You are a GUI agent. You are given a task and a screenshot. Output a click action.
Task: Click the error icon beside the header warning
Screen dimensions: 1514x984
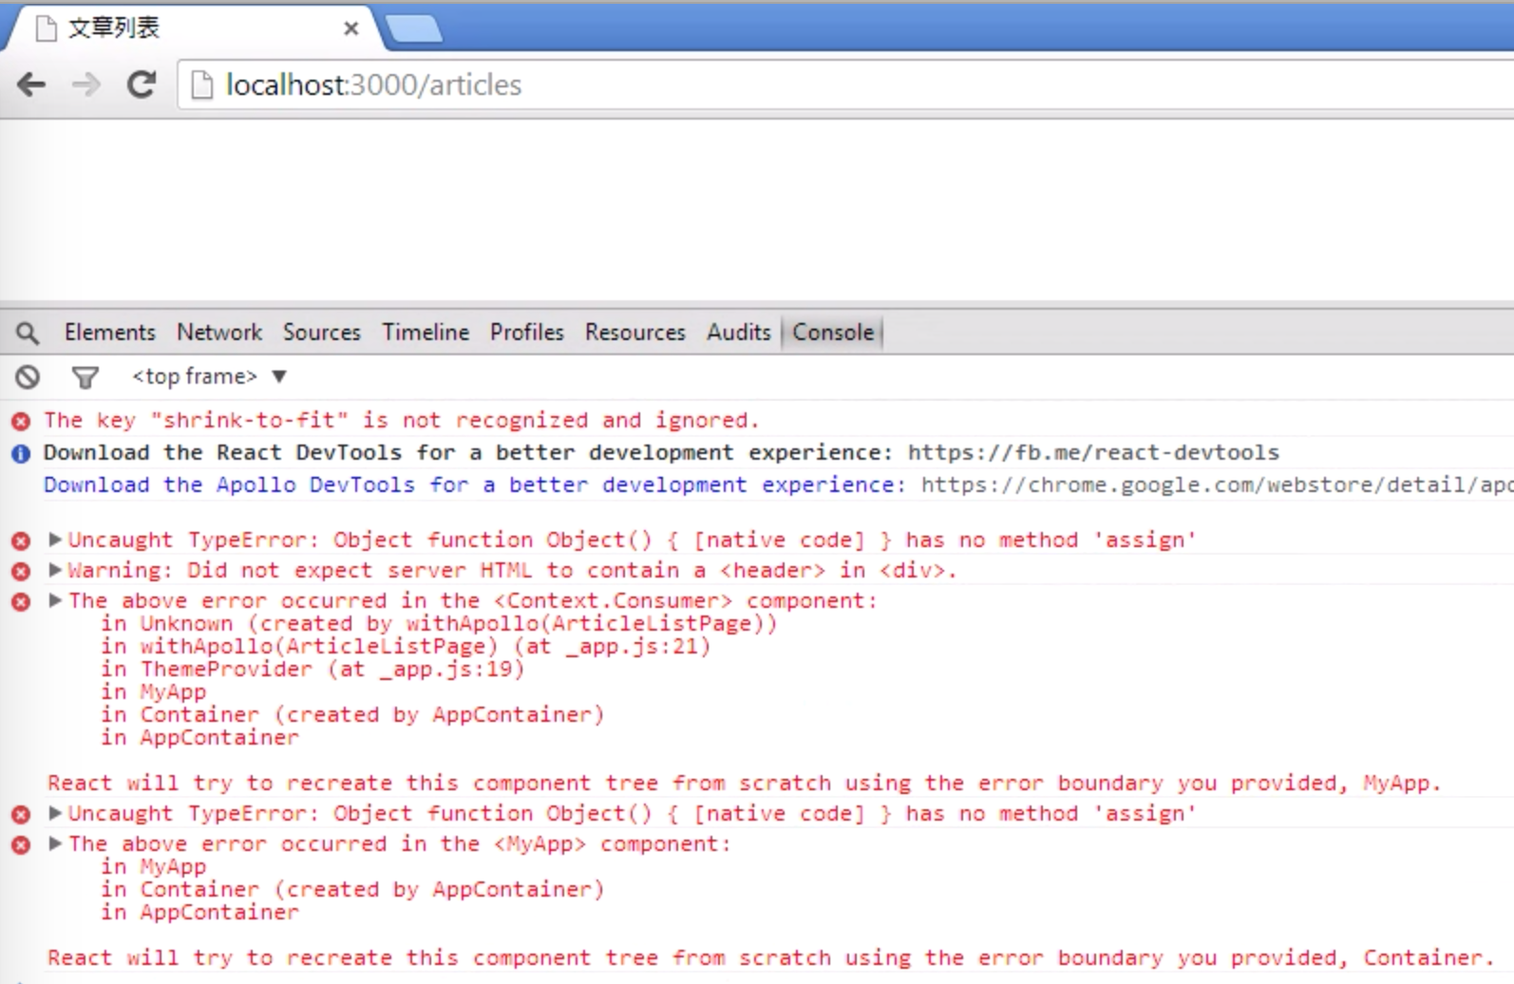coord(21,571)
